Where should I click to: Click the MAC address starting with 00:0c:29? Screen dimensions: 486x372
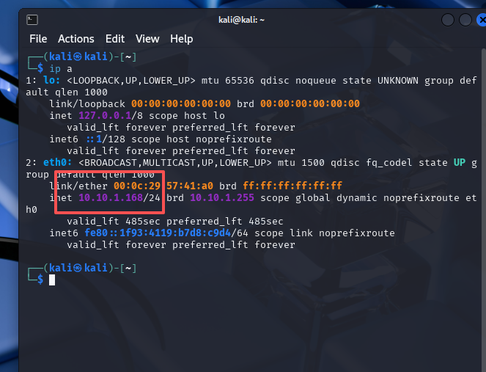tap(159, 186)
